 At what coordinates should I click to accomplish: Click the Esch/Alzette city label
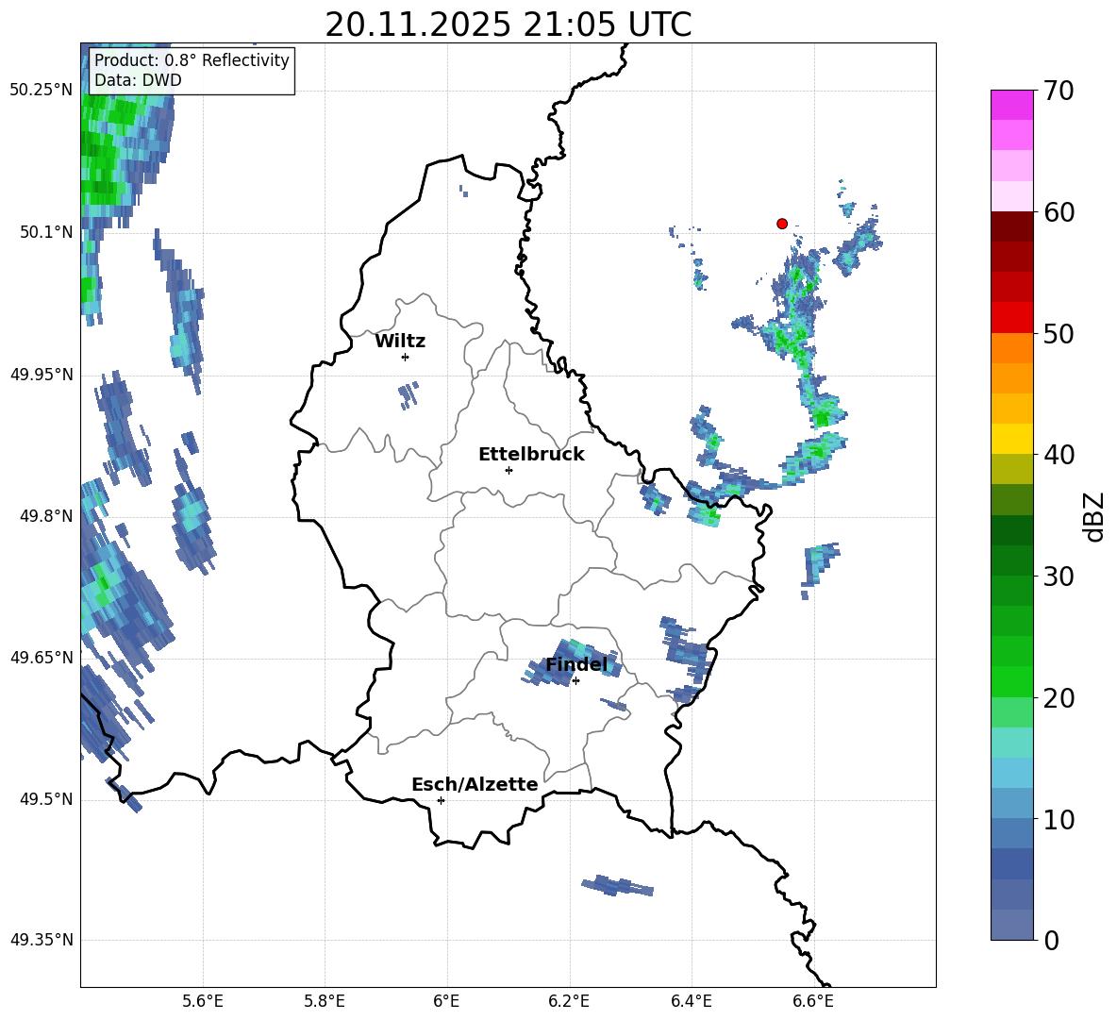point(475,784)
